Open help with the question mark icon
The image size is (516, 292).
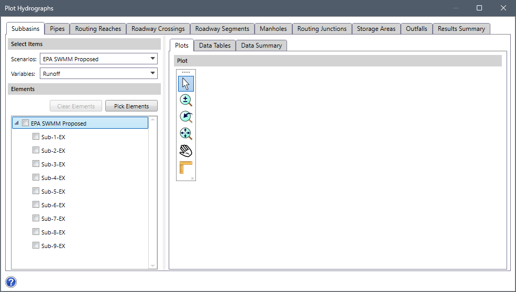coord(11,282)
